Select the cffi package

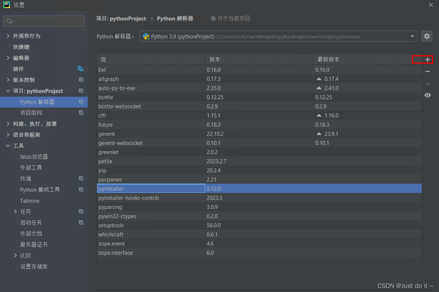(259, 116)
